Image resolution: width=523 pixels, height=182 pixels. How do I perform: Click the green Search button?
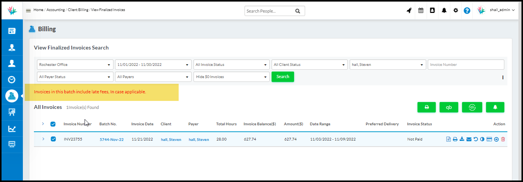pos(283,77)
